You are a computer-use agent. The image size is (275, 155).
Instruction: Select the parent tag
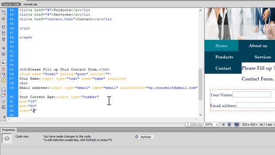point(3,48)
